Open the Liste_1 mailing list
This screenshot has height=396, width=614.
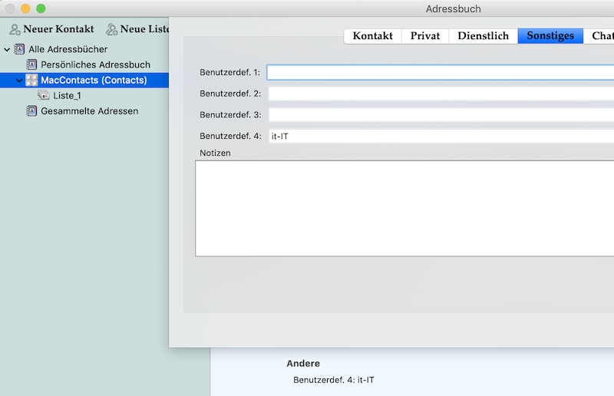point(67,96)
